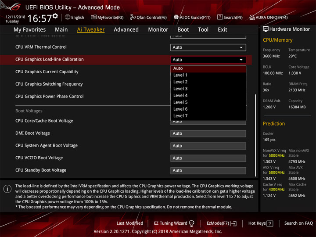Choose Level 4 from the list
This screenshot has width=316, height=237.
click(x=208, y=96)
